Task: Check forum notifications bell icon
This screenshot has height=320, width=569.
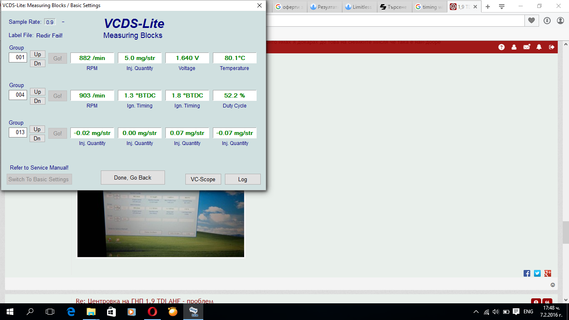Action: tap(539, 47)
